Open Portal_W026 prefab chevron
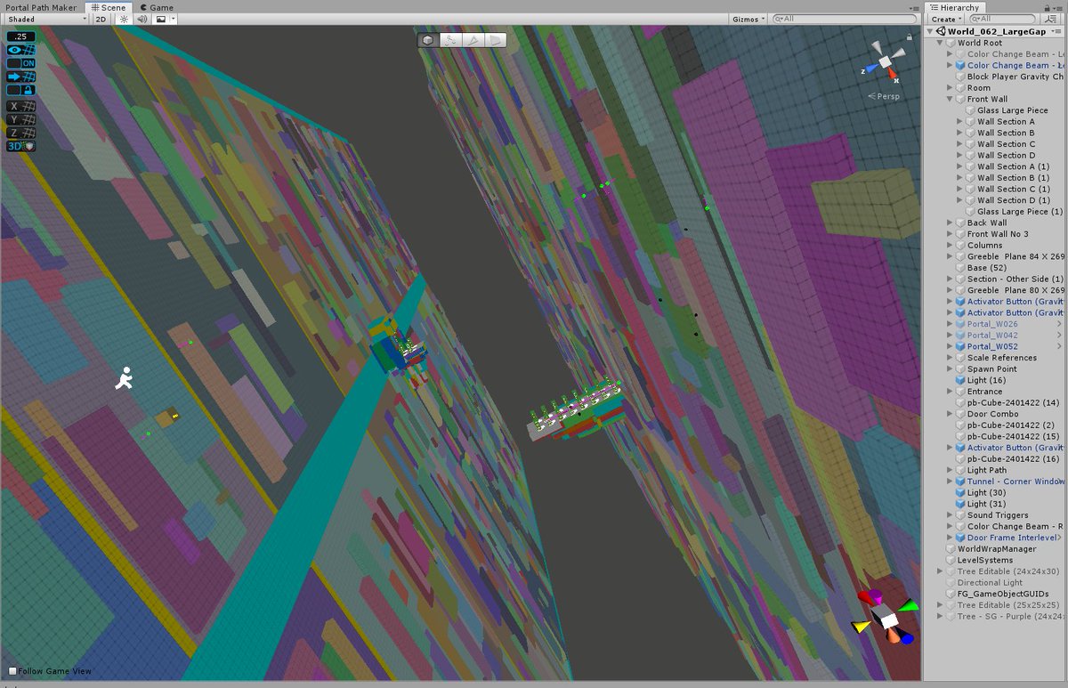Screen dimensions: 1068x688 pos(1061,324)
